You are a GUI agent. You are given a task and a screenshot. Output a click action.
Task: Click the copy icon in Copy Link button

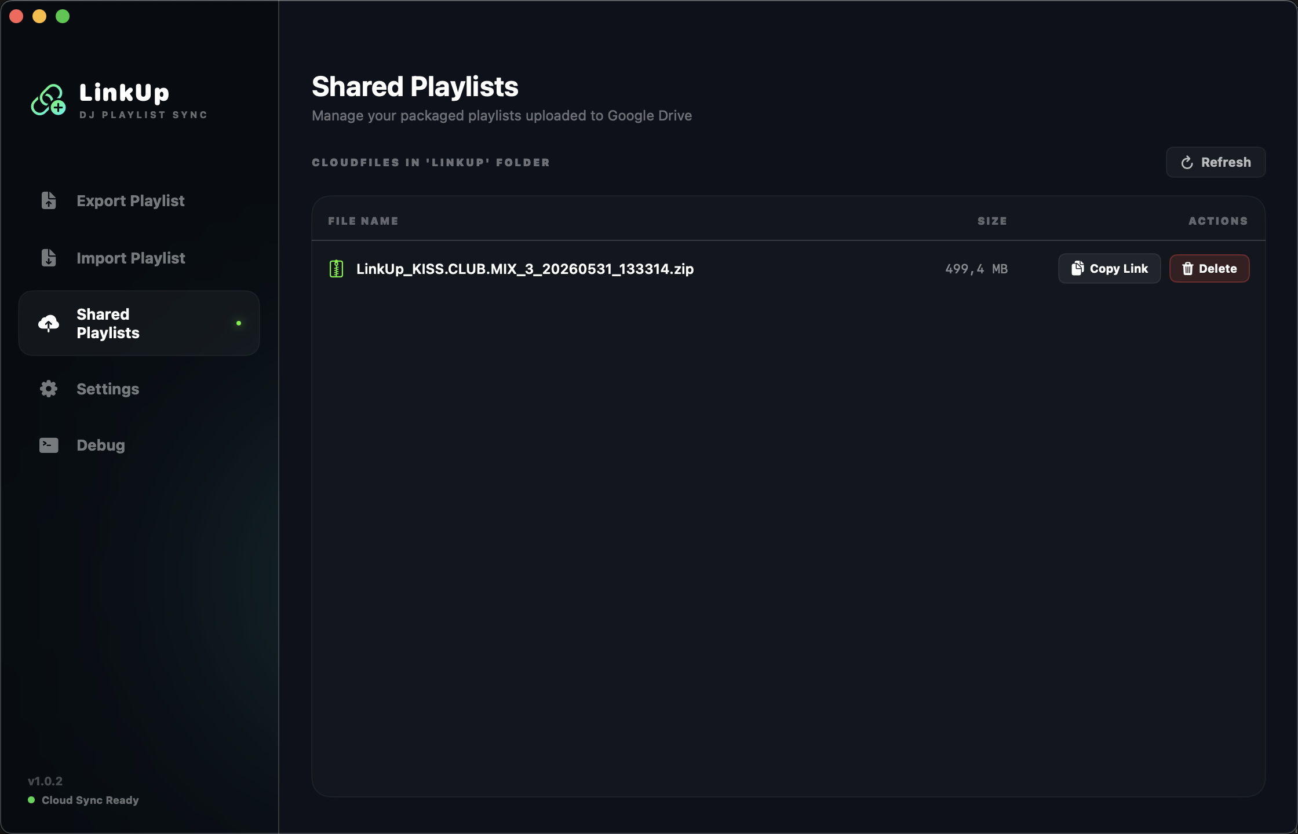click(x=1077, y=268)
